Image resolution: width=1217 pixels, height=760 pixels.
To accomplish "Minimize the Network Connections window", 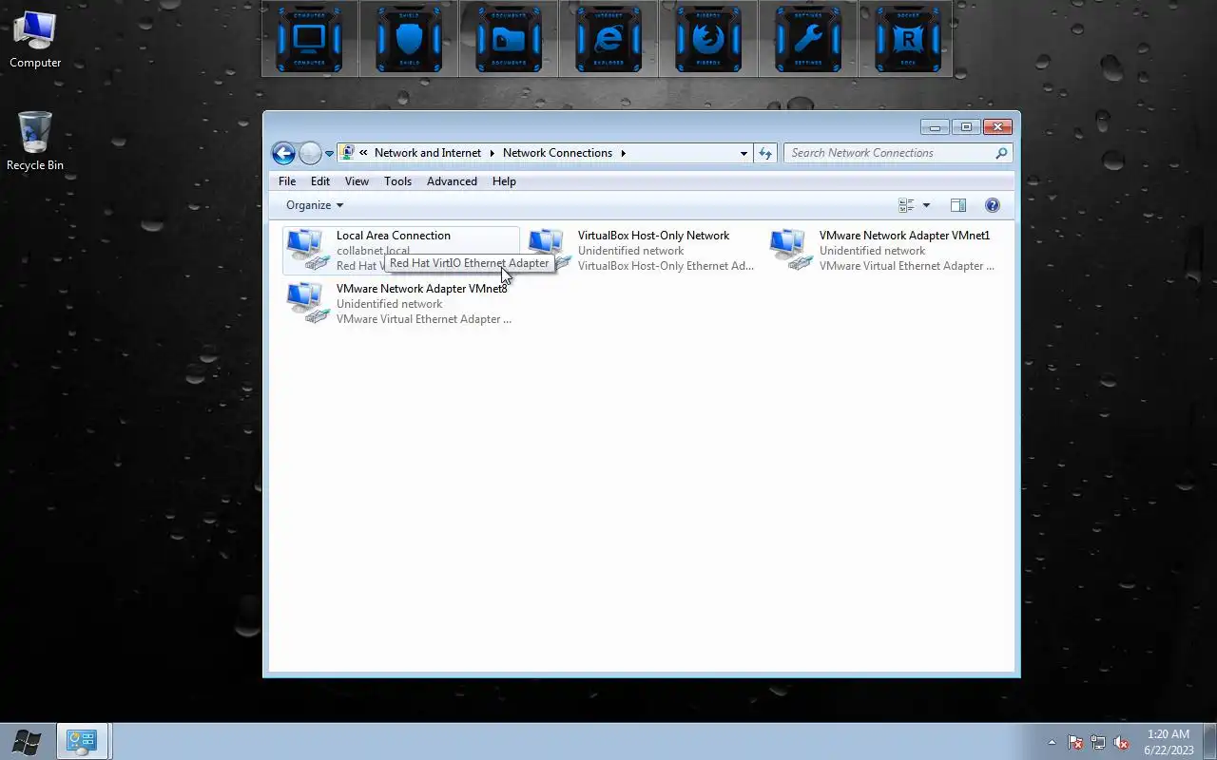I will point(935,127).
